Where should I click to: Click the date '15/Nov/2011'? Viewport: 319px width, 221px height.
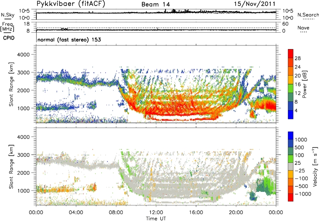[x=254, y=4]
